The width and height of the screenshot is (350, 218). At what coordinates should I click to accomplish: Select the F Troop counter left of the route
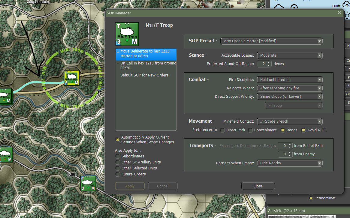point(6,96)
